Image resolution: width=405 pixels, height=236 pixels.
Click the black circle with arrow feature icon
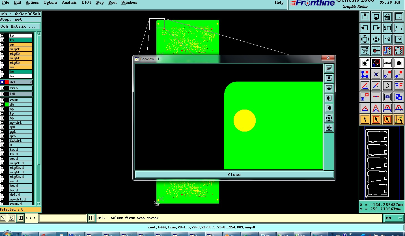pos(365,63)
